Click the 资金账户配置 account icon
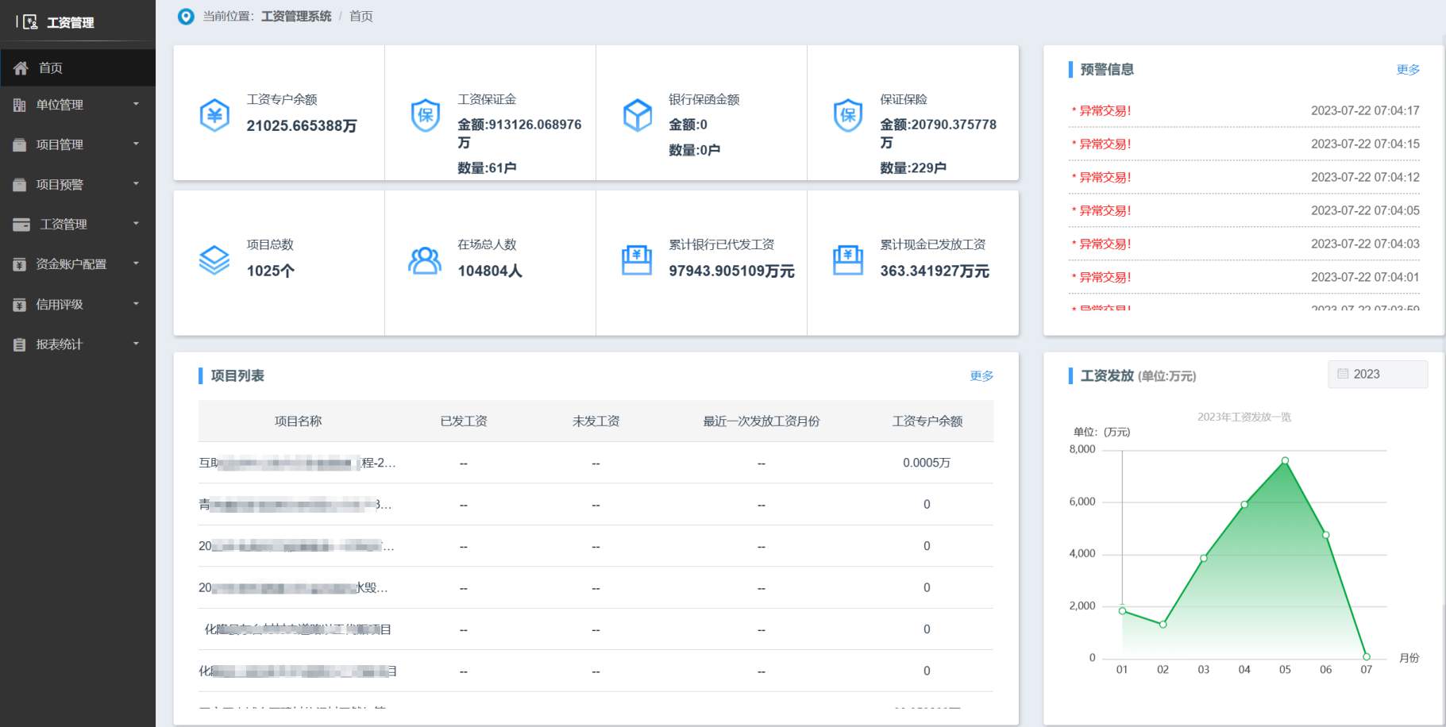 point(19,264)
